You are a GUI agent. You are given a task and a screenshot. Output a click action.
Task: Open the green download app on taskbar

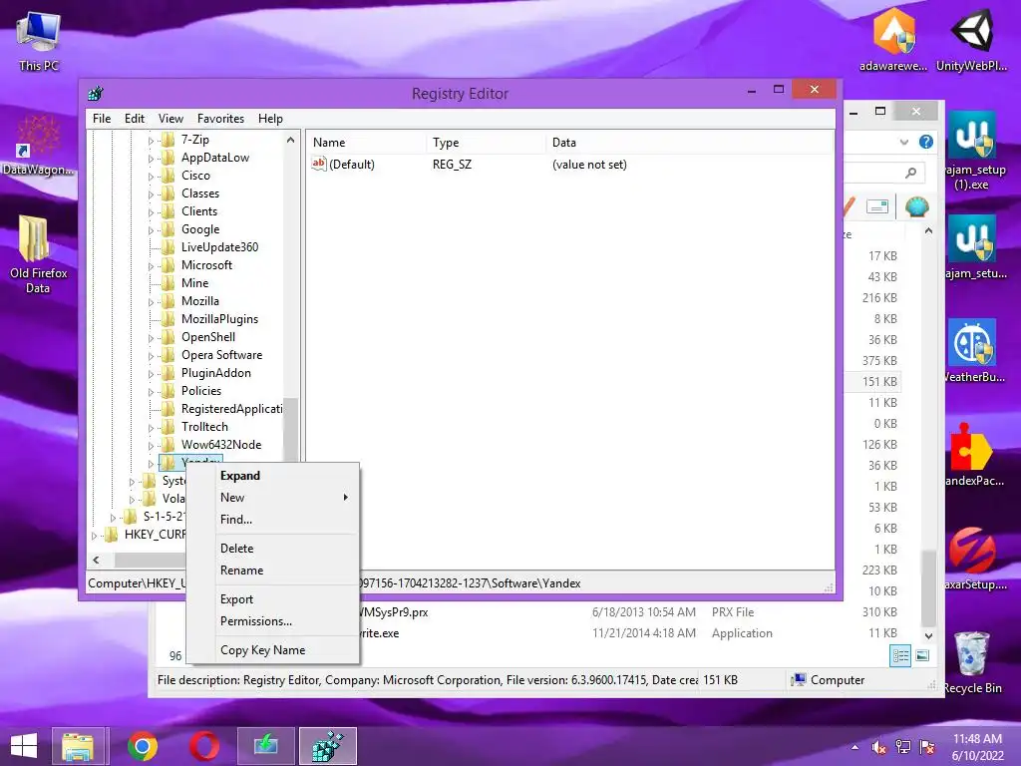click(265, 746)
